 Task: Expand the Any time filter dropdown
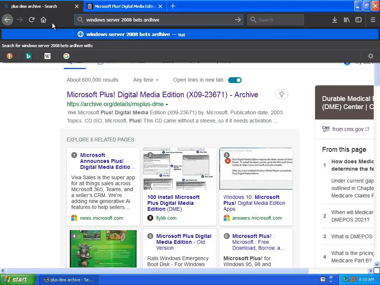click(x=145, y=80)
